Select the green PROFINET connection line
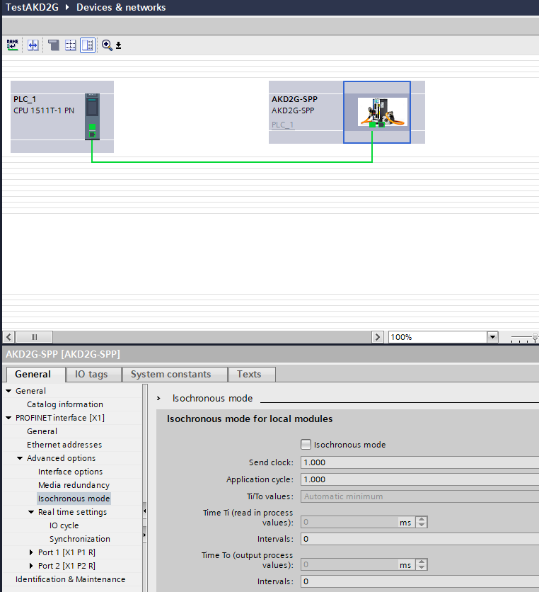The width and height of the screenshot is (539, 592). click(x=231, y=162)
